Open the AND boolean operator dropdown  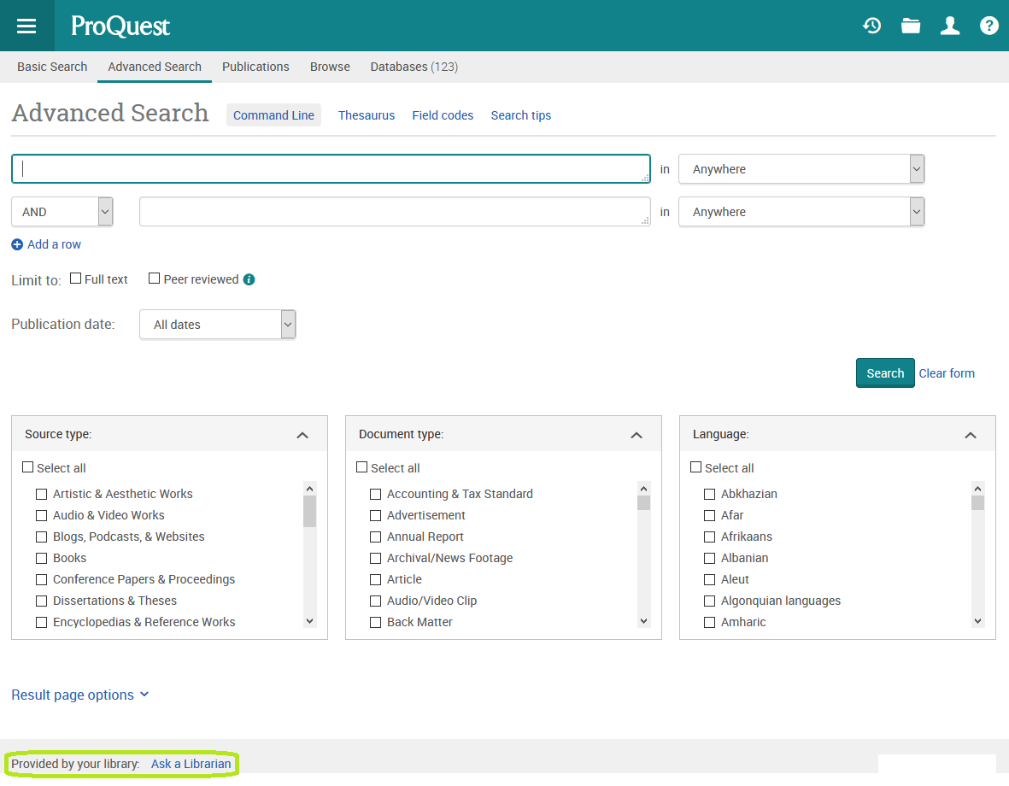pos(62,212)
